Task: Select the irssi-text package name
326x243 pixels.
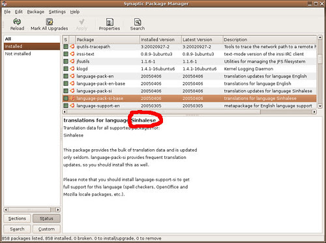Action: click(85, 54)
